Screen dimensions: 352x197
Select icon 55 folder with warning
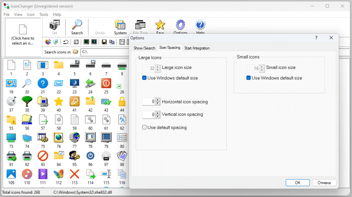[x=11, y=120]
